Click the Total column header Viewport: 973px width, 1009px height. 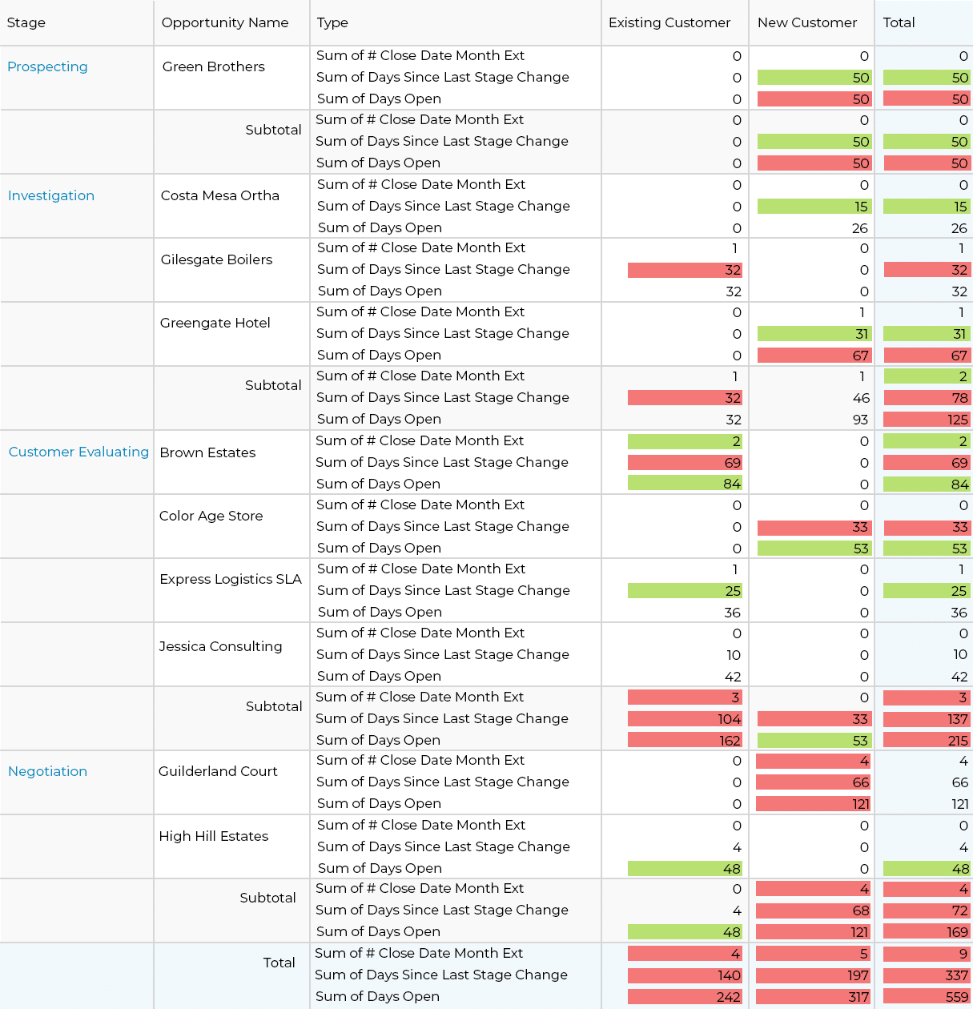(x=899, y=23)
